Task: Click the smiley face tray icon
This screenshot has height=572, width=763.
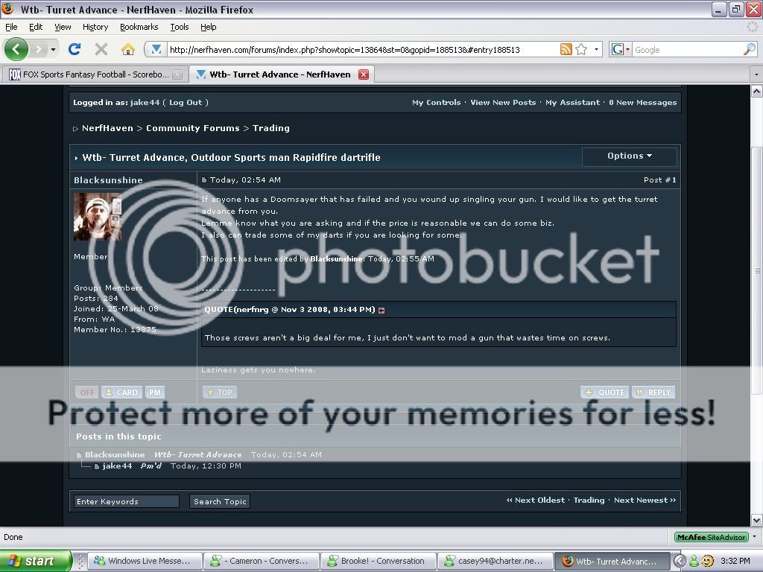Action: pos(708,561)
